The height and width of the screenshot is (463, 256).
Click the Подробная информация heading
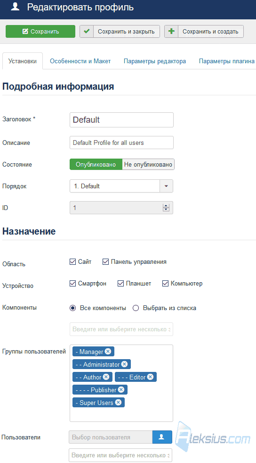point(58,87)
